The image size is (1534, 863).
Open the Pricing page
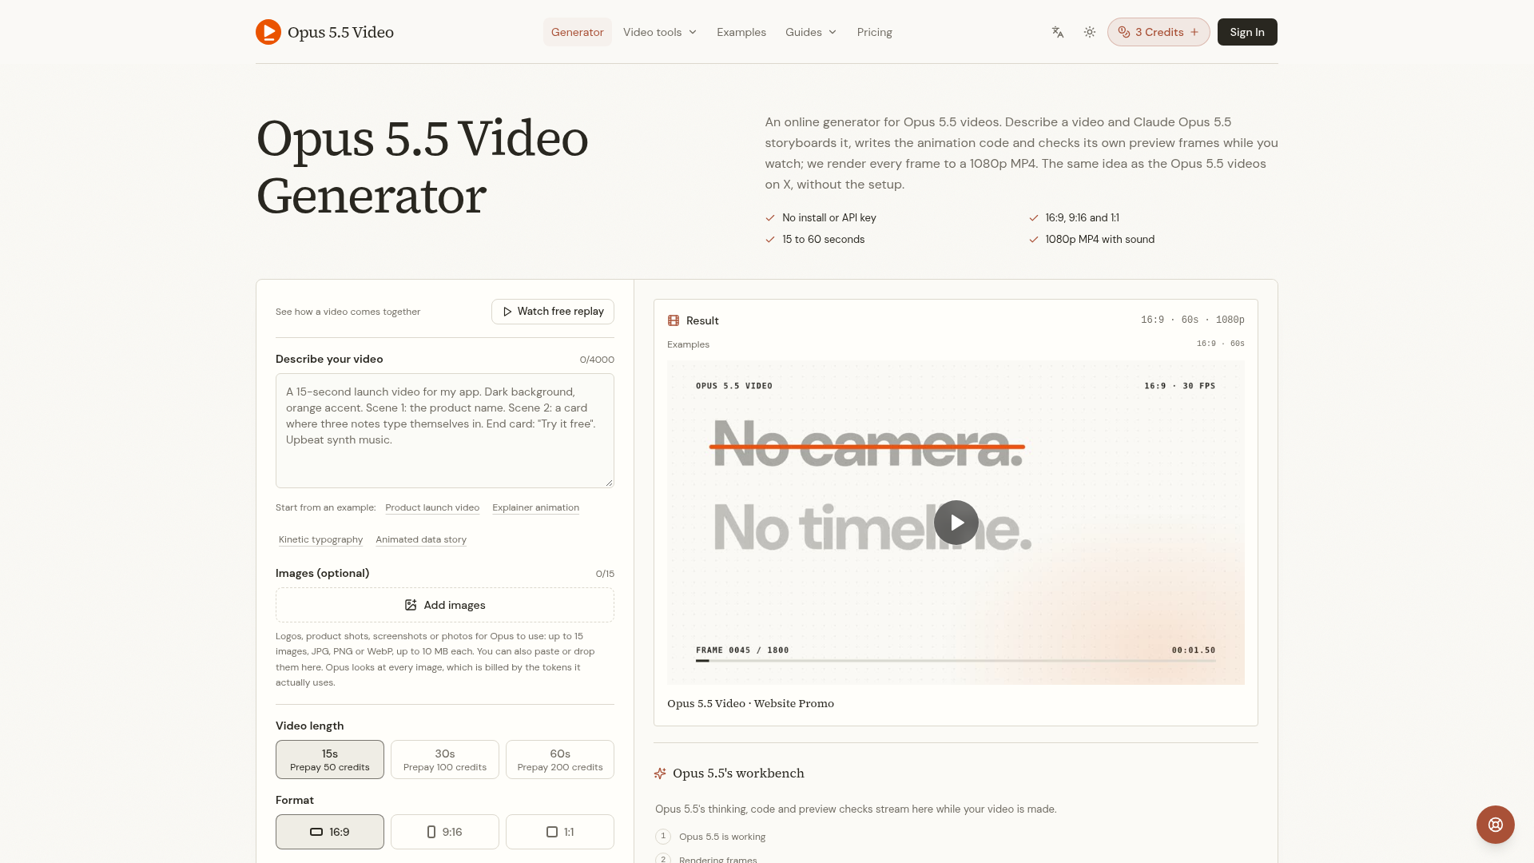coord(875,32)
